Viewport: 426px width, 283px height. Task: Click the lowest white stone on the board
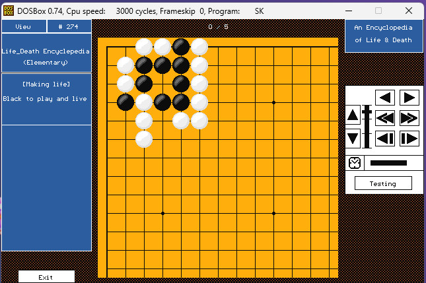pos(144,139)
